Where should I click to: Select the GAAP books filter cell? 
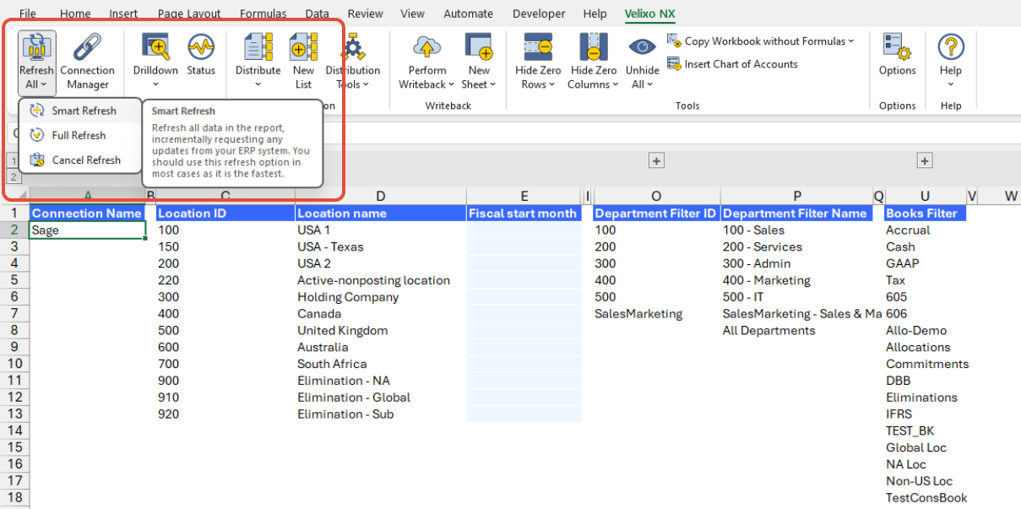pos(925,263)
